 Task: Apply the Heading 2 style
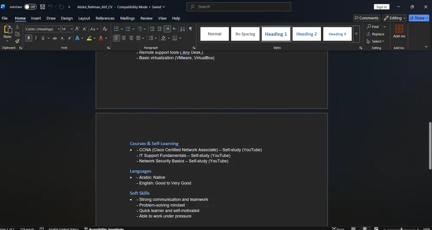(306, 34)
